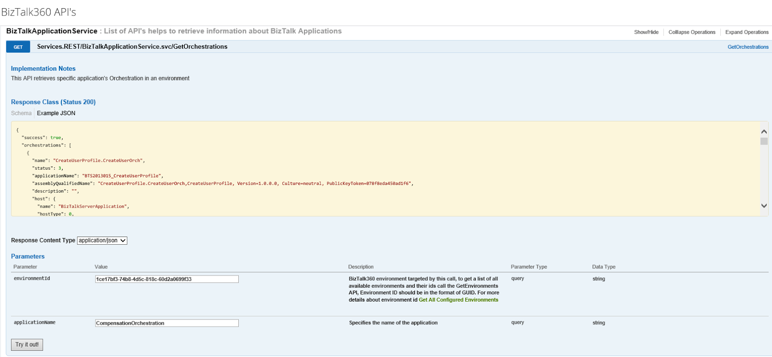Click the Try it out! button

(27, 344)
